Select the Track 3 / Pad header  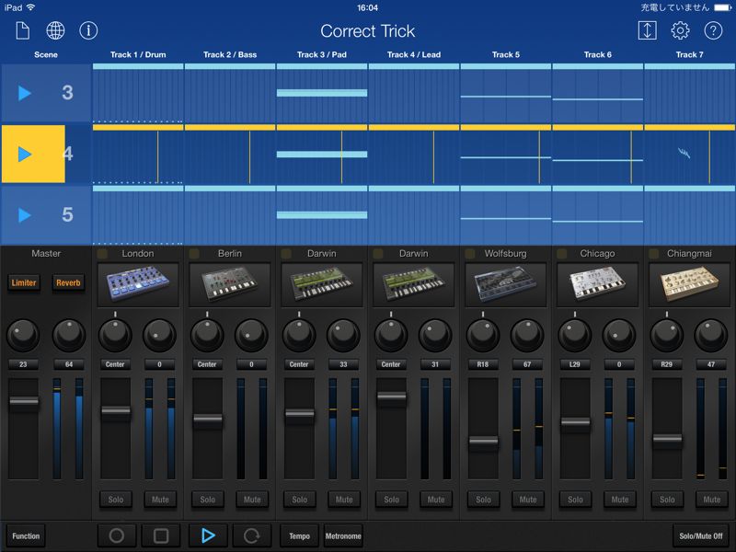321,54
